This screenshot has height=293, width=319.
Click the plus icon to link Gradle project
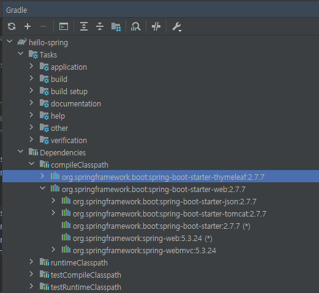[28, 26]
